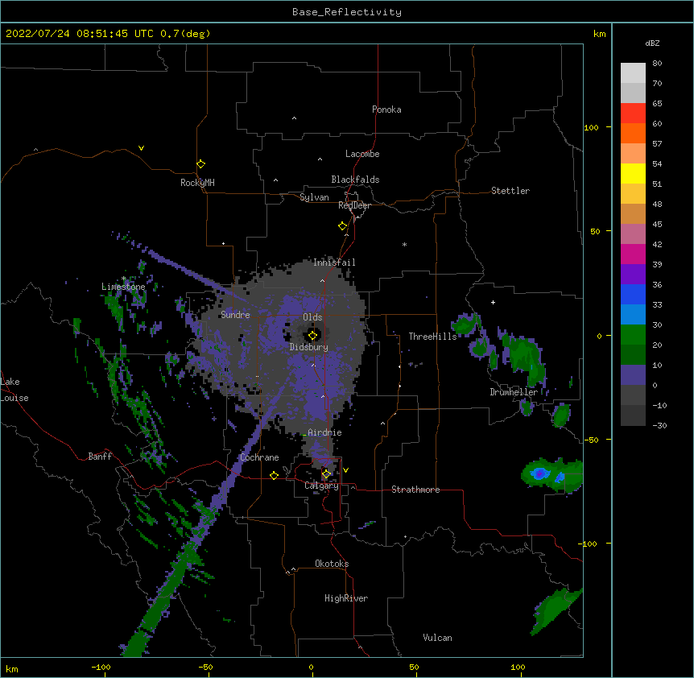Click the Base_Reflectivity title
This screenshot has height=678, width=694.
(347, 12)
